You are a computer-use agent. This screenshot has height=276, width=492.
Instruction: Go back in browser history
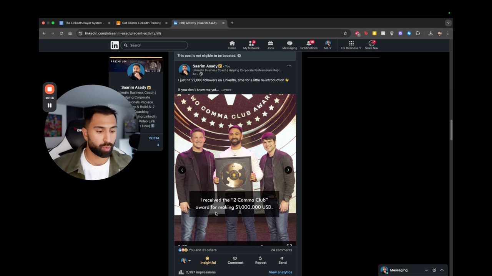pyautogui.click(x=44, y=33)
